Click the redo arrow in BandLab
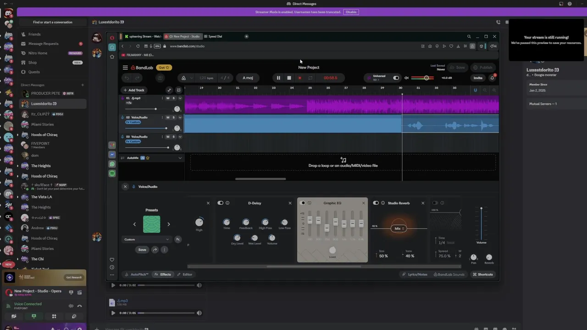Viewport: 587px width, 330px height. [138, 78]
